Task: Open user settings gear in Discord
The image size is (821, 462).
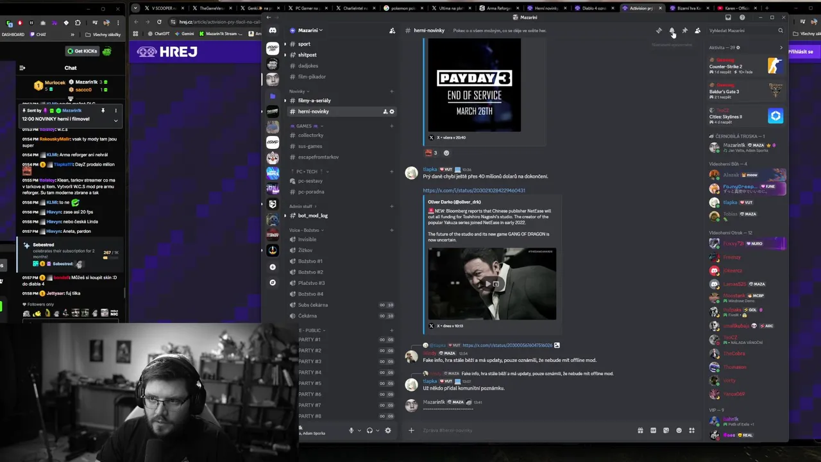Action: 387,430
